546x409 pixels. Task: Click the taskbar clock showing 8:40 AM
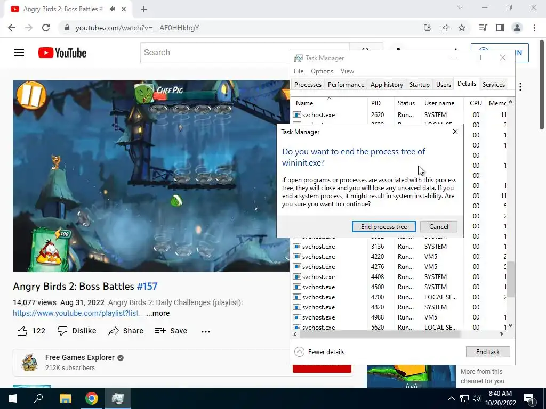(x=500, y=398)
